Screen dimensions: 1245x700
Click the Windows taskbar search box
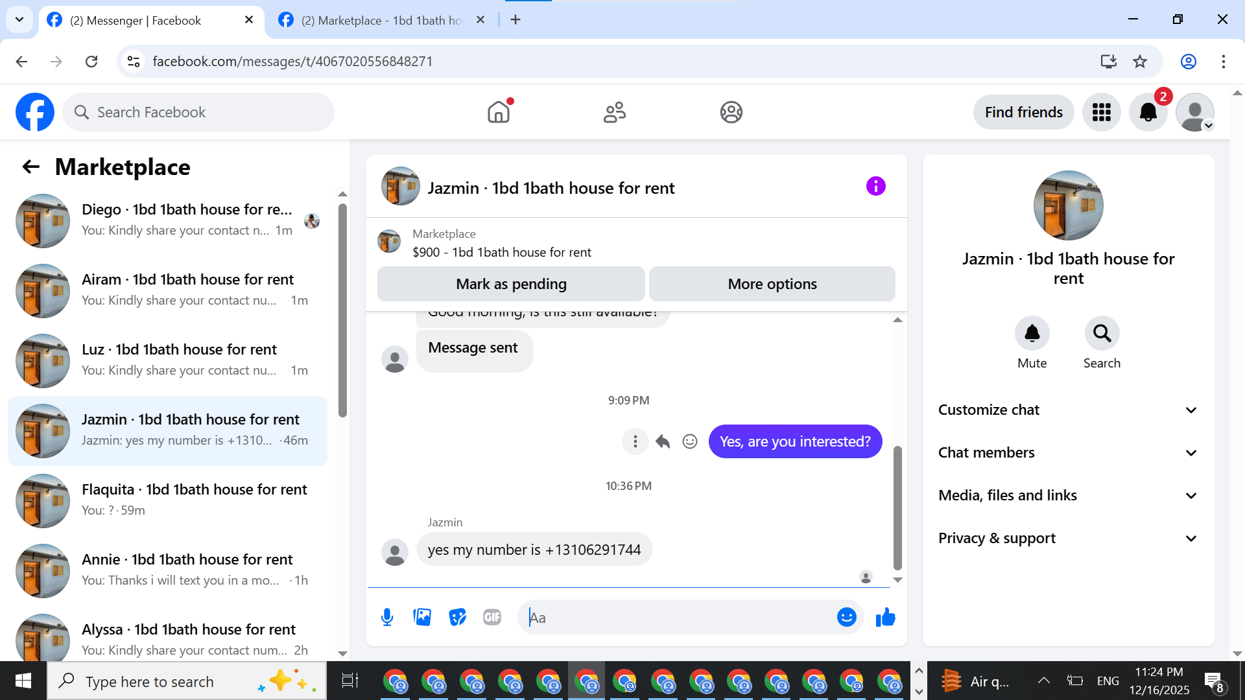point(187,681)
